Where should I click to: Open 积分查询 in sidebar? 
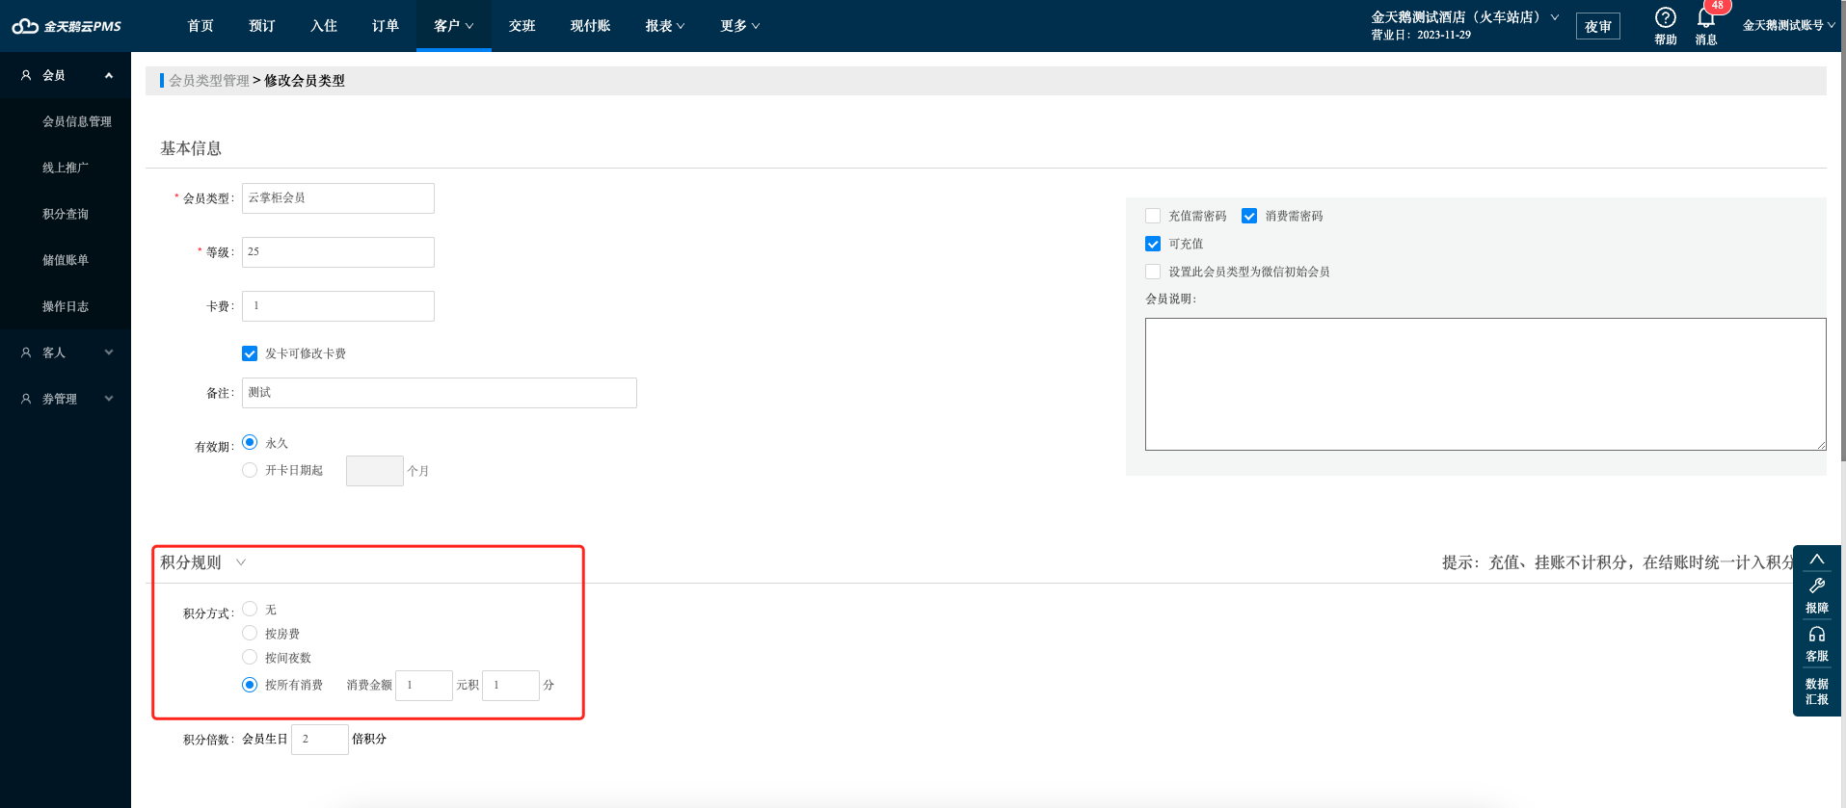(x=66, y=214)
